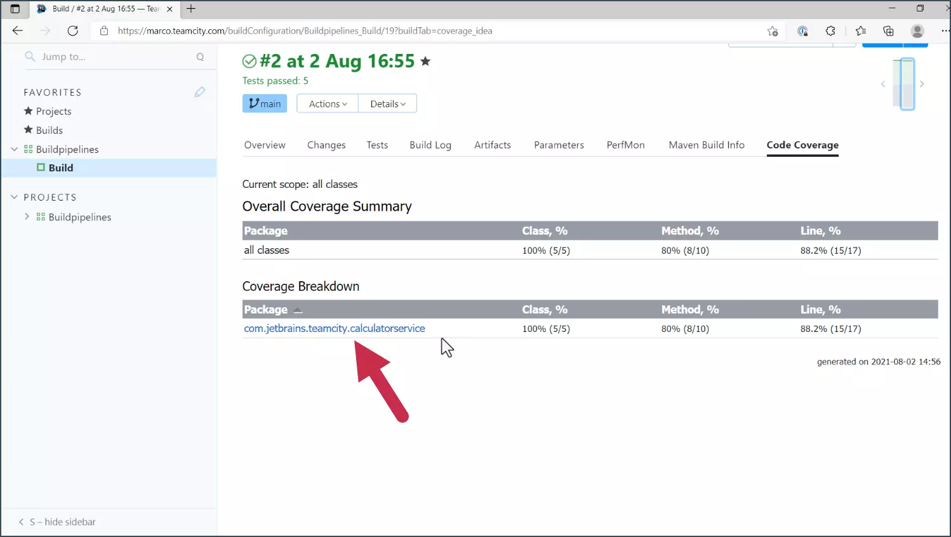The height and width of the screenshot is (537, 951).
Task: Click the browser refresh button
Action: [x=73, y=30]
